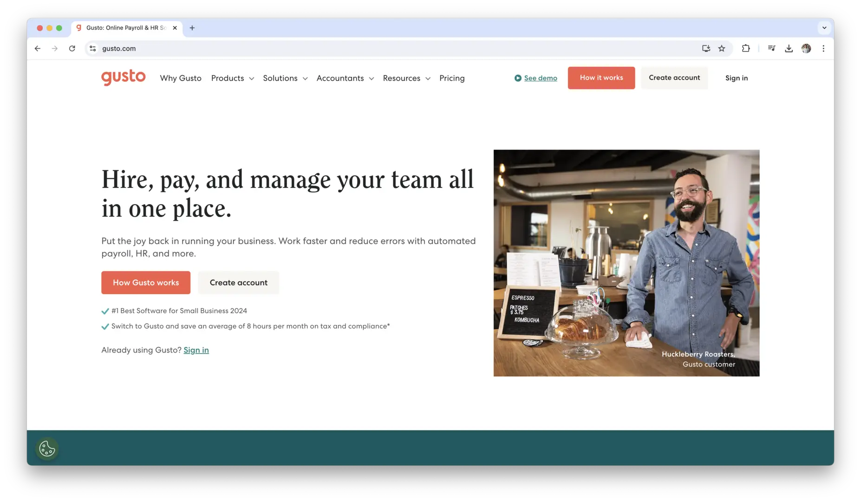Open the tab search dropdown arrow
This screenshot has height=501, width=861.
pyautogui.click(x=824, y=28)
